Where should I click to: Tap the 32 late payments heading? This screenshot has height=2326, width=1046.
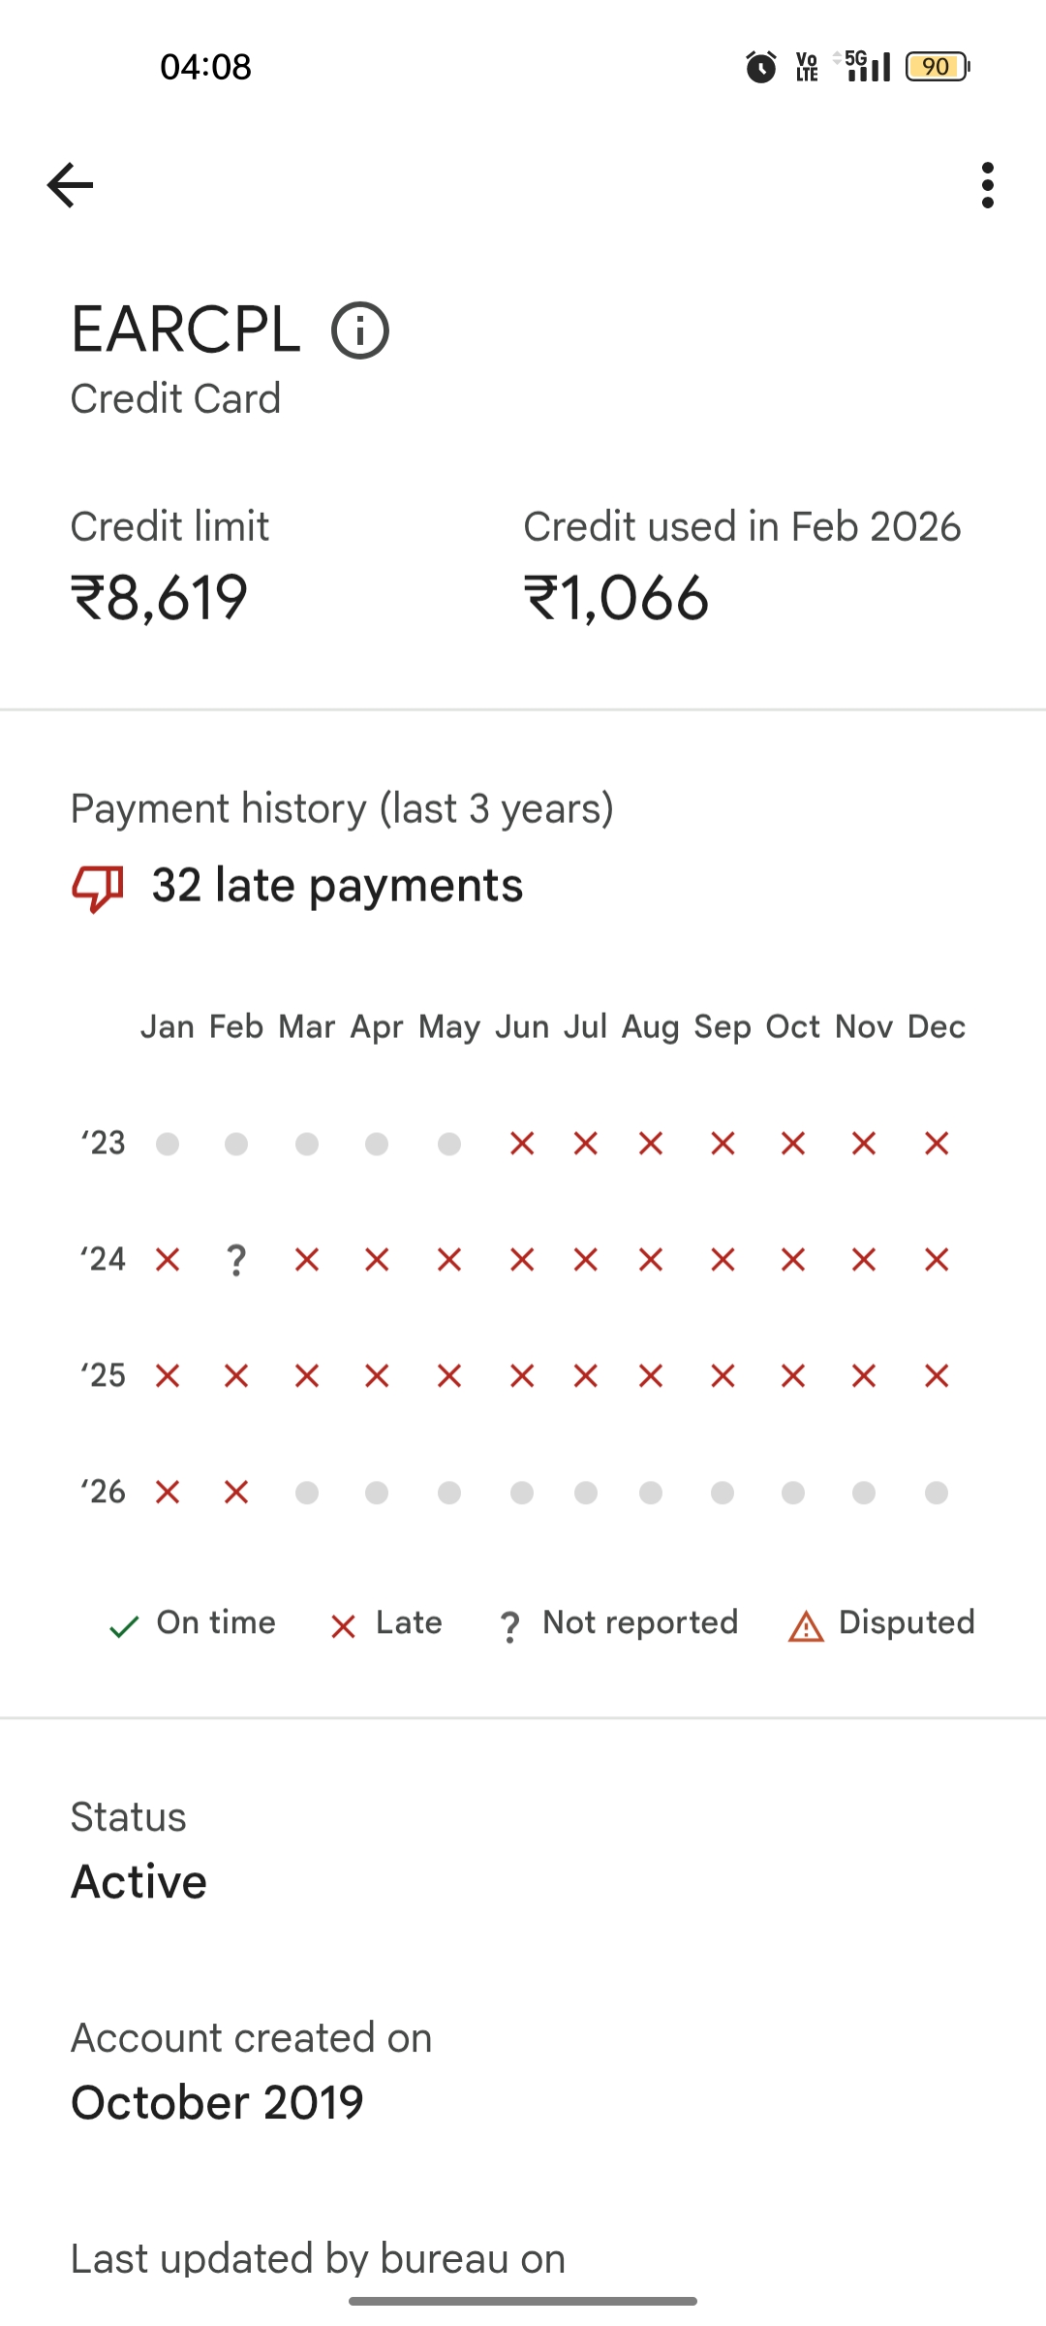(337, 886)
